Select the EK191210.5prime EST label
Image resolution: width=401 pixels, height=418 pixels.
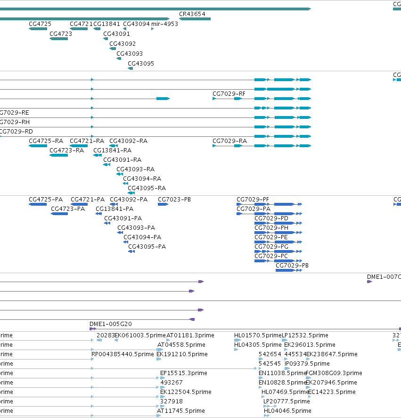pos(182,354)
